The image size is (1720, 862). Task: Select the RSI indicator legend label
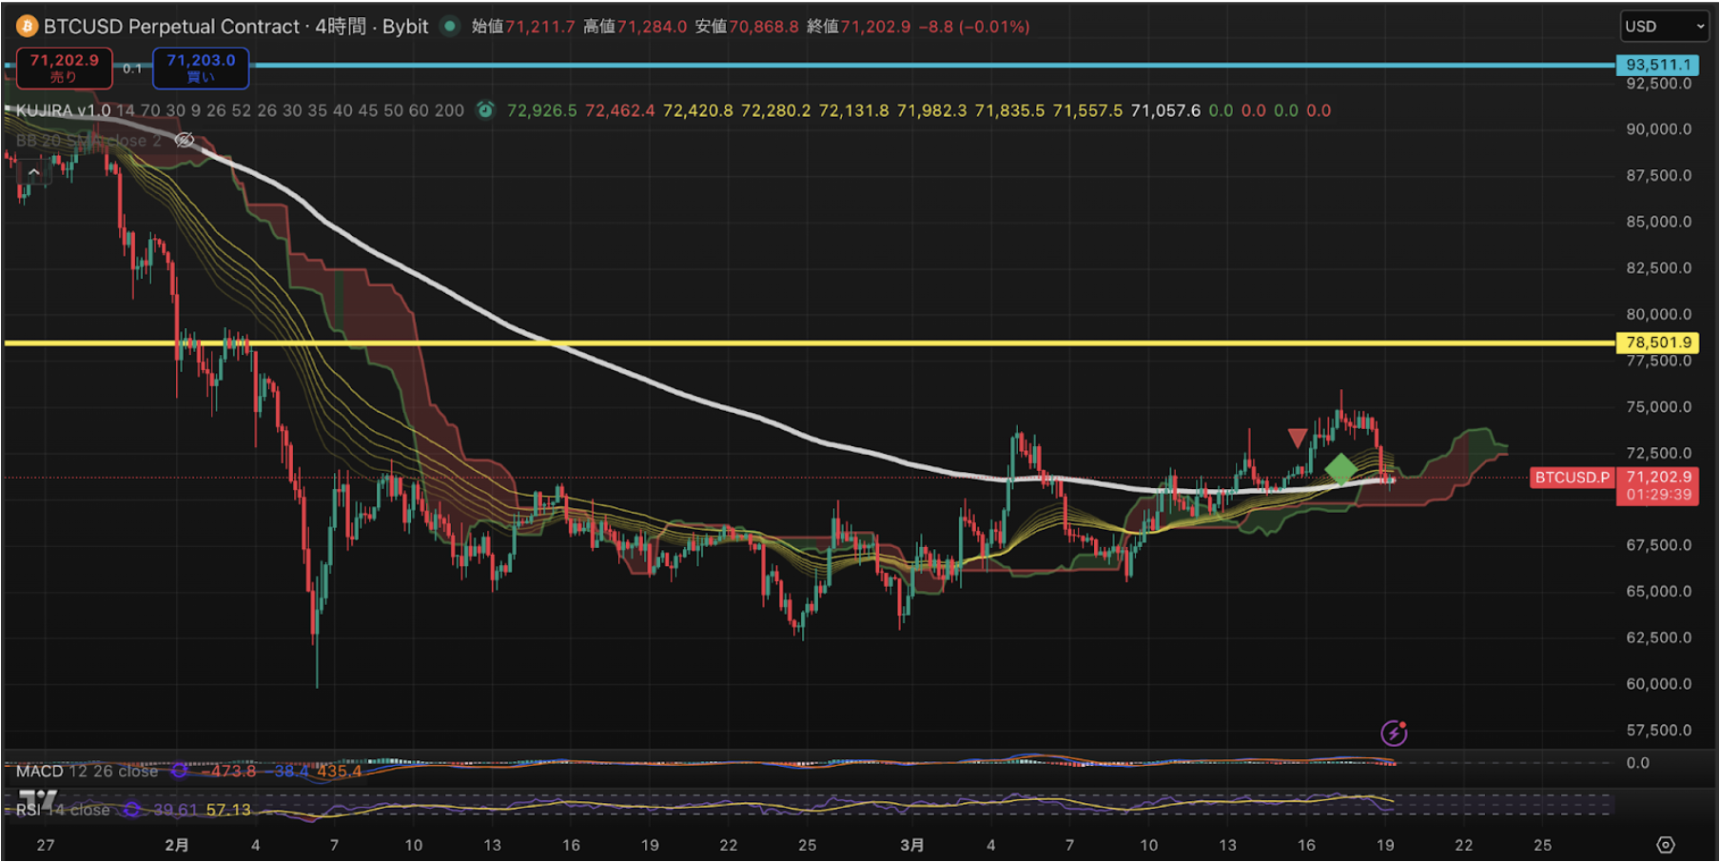point(29,810)
